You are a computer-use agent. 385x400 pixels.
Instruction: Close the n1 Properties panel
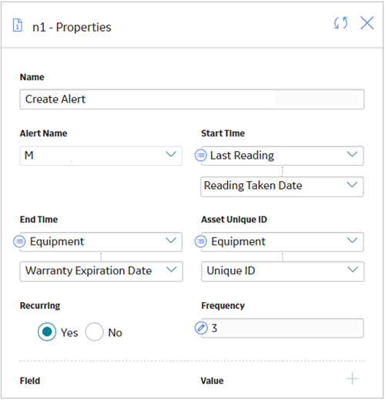pos(367,23)
